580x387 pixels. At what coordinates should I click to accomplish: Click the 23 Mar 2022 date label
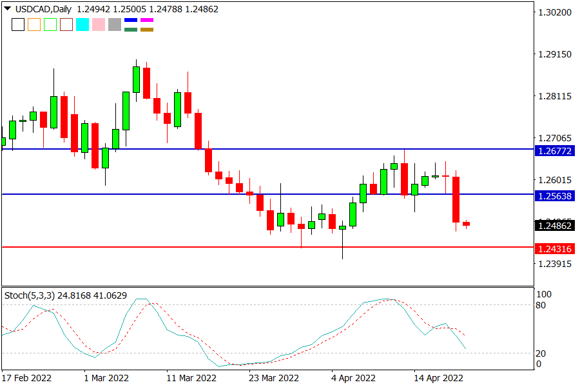(x=274, y=378)
